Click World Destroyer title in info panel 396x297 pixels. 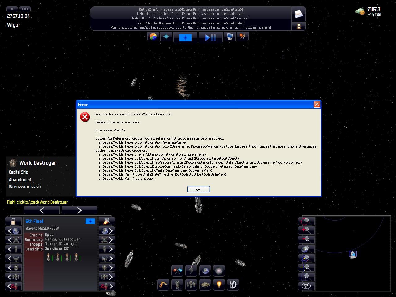click(x=38, y=163)
